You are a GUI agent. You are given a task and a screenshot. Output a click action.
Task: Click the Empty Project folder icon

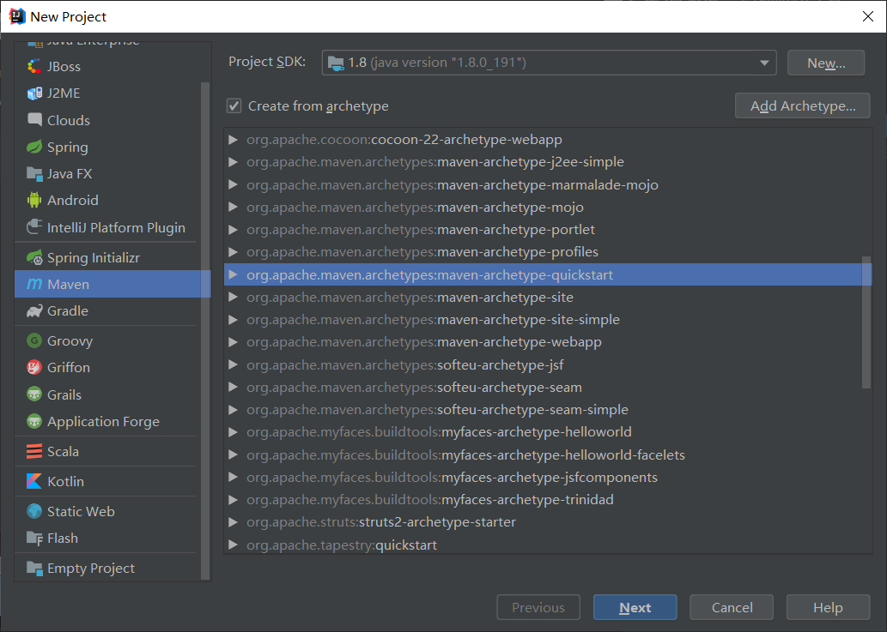click(x=34, y=569)
